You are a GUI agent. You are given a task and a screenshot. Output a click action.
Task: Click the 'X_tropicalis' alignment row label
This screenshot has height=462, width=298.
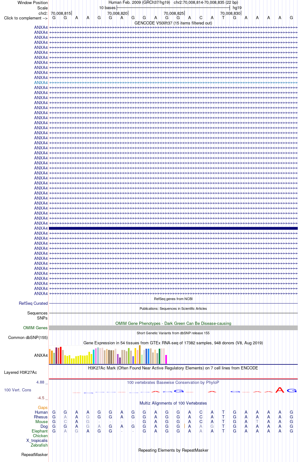(x=37, y=440)
